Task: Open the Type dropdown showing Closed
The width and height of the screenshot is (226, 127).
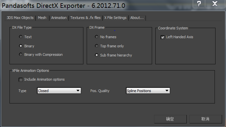Action: (59, 91)
